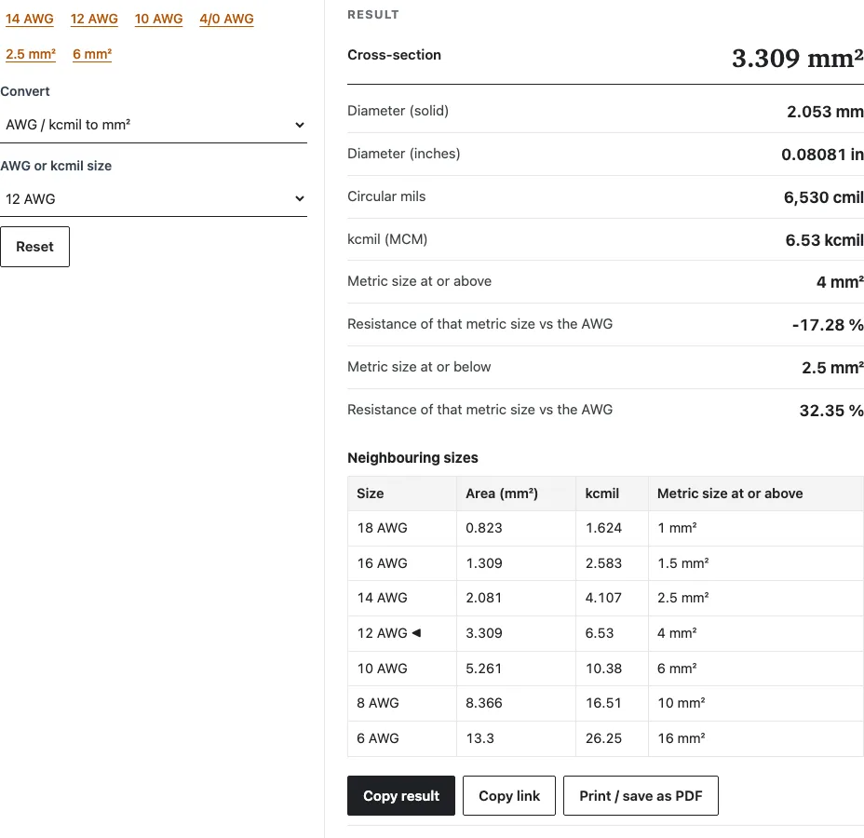
Task: Select the -17.28 % resistance value
Action: [x=828, y=325]
